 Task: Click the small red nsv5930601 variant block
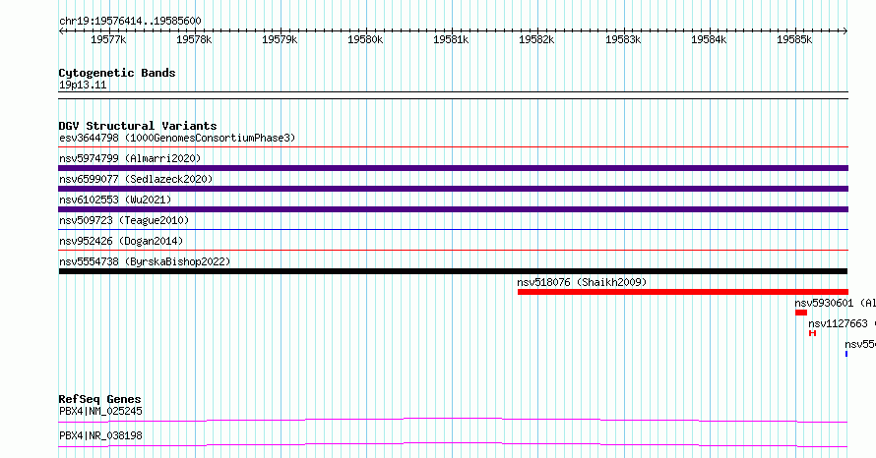tap(801, 313)
